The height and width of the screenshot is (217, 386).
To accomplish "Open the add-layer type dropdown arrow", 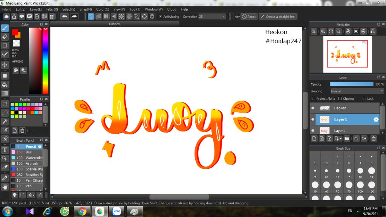I will coord(341,139).
